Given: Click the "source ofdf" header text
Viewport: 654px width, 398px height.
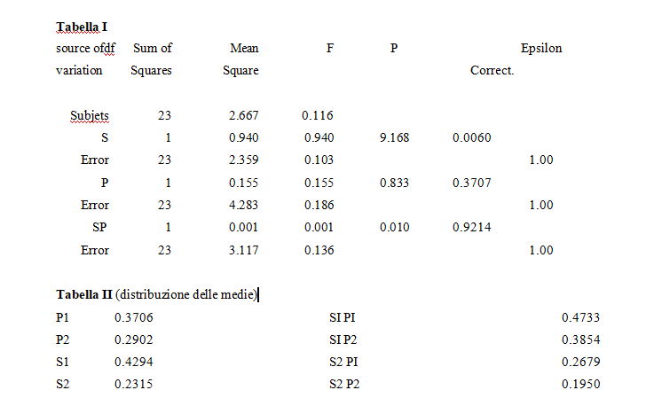Looking at the screenshot, I should click(85, 48).
